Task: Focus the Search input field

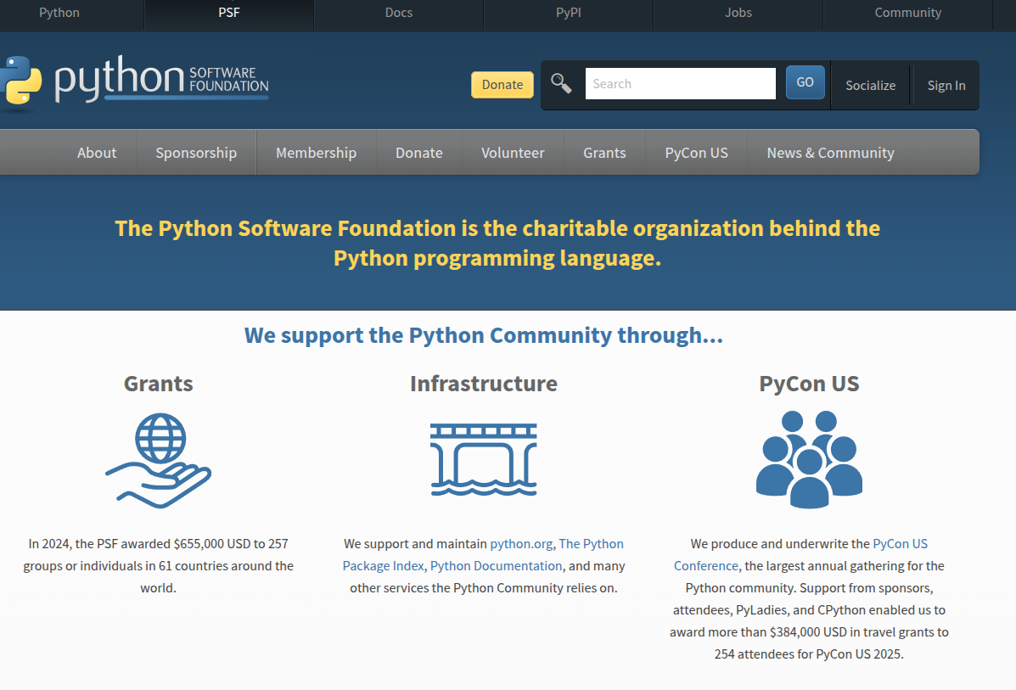Action: click(680, 84)
